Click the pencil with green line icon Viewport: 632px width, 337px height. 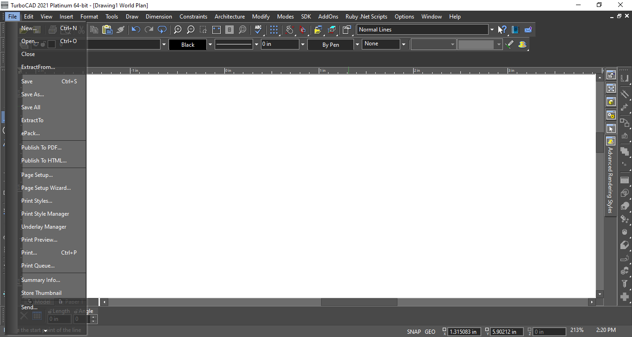pyautogui.click(x=509, y=44)
